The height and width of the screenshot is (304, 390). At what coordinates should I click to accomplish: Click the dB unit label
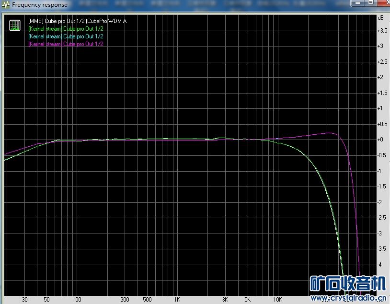[x=380, y=18]
